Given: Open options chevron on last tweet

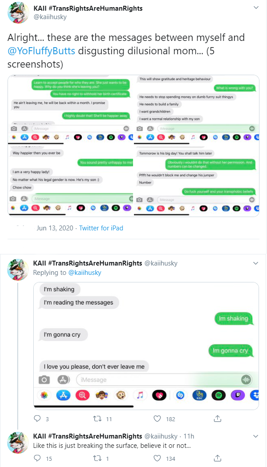Looking at the screenshot, I should coord(255,436).
